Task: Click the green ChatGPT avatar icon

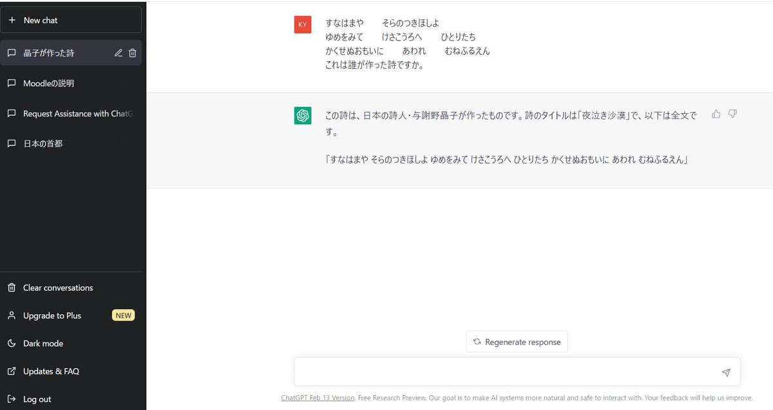Action: pos(302,116)
